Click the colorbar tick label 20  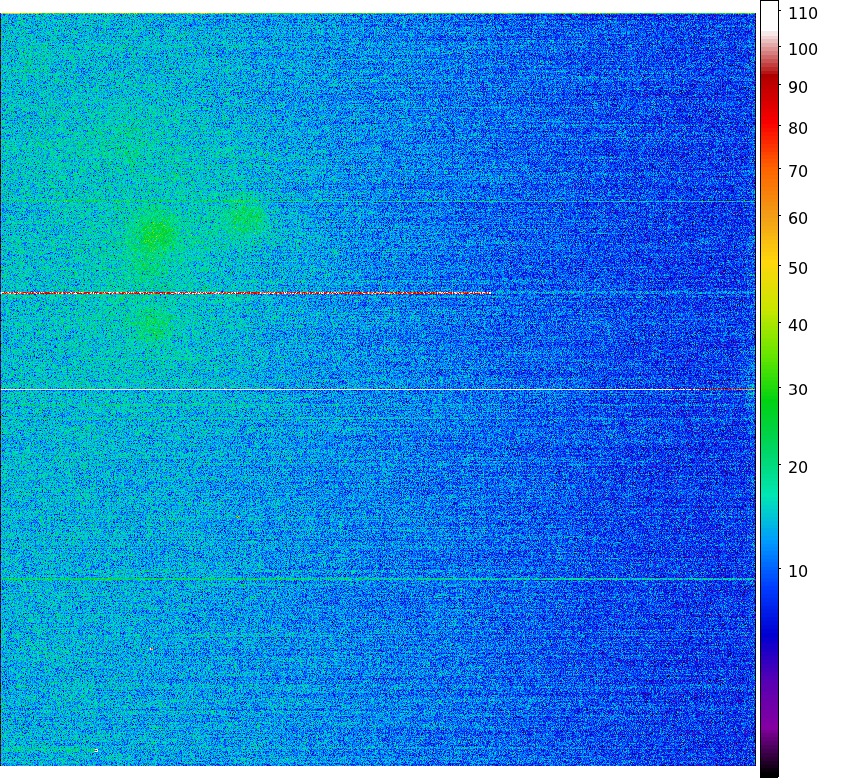(x=798, y=467)
